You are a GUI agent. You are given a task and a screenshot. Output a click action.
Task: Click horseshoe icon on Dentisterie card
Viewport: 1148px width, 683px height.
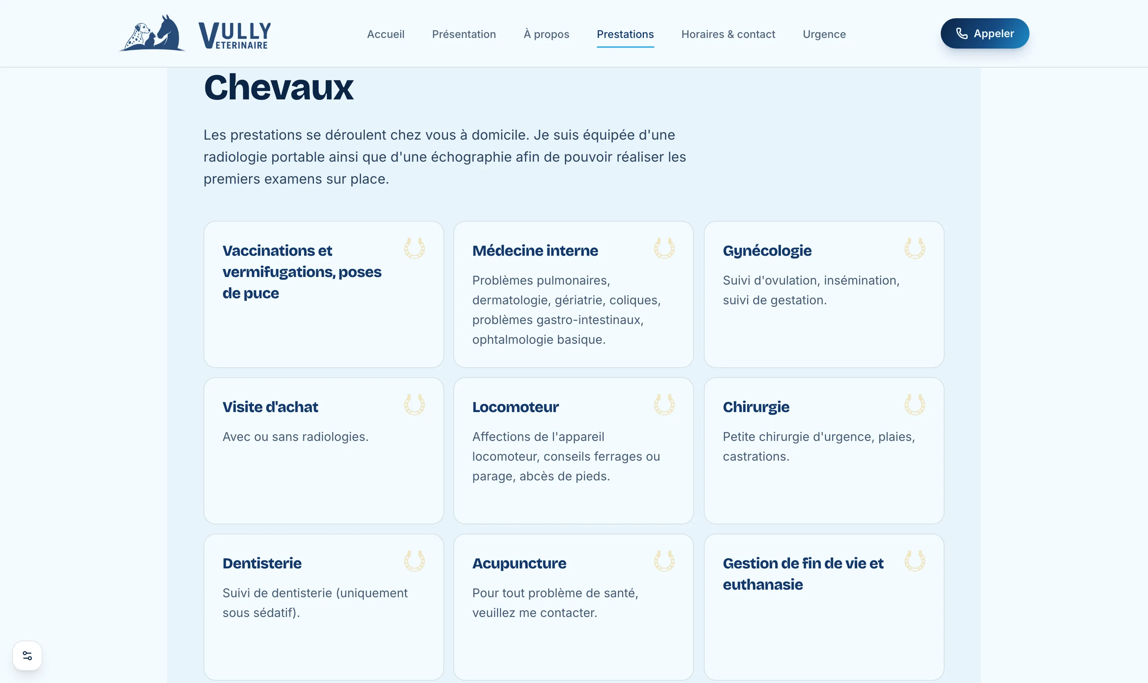click(x=415, y=561)
